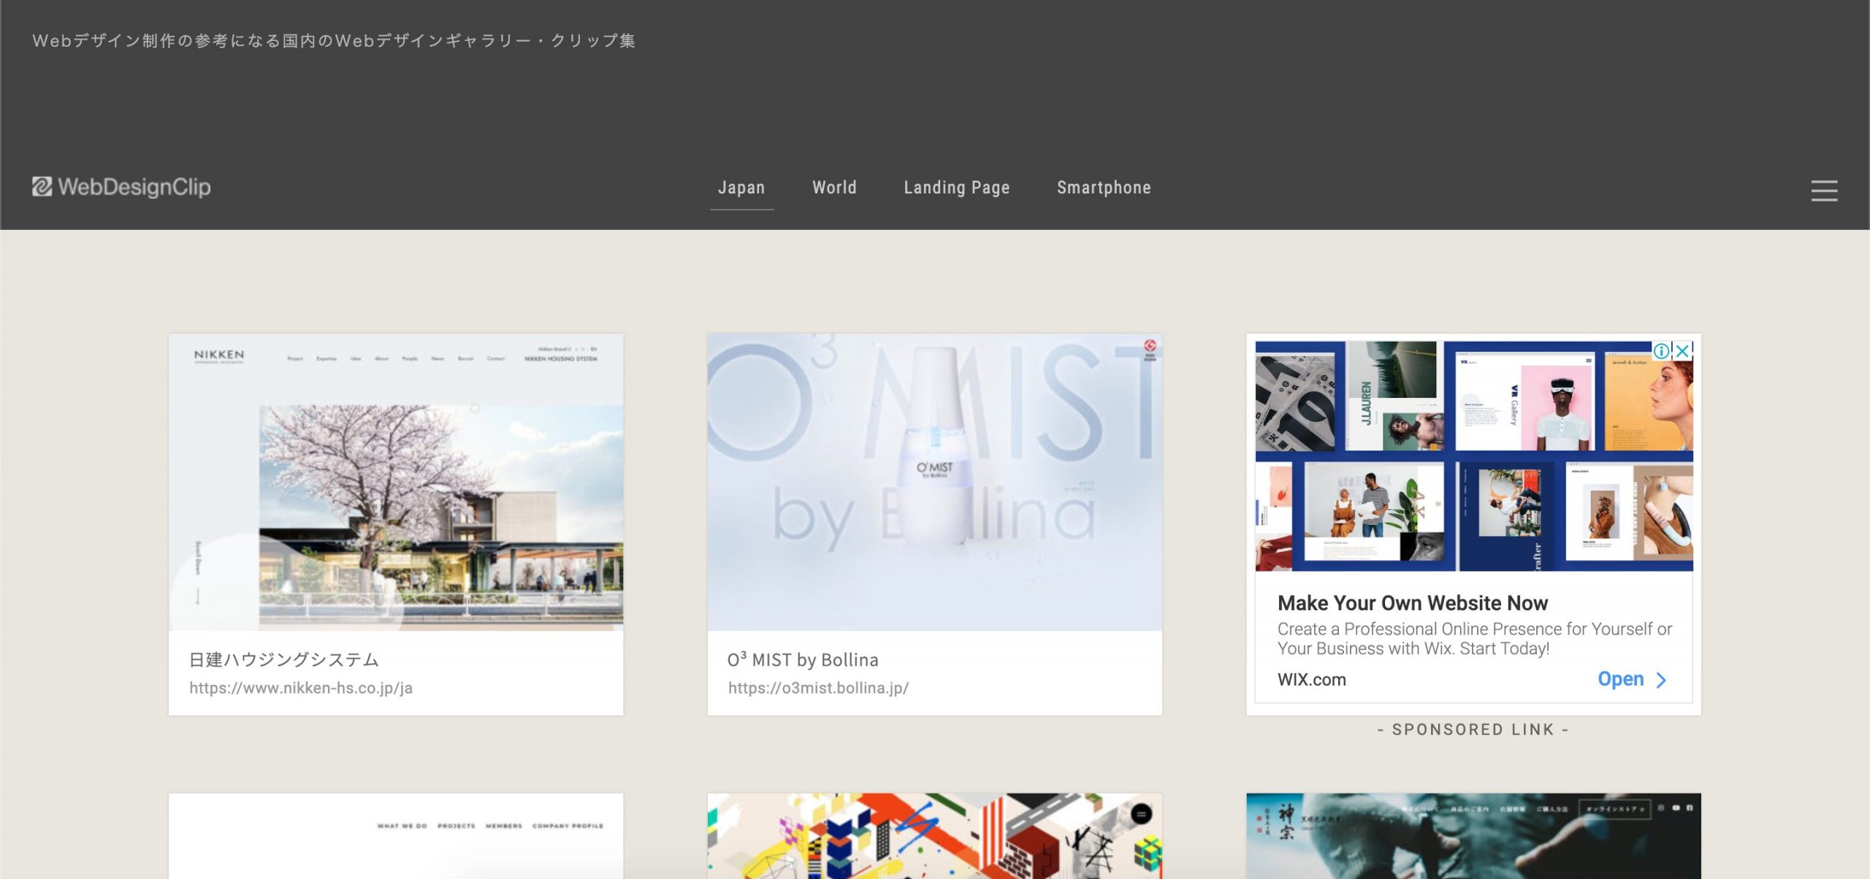The height and width of the screenshot is (879, 1870).
Task: Open the O³ MIST by Bollina thumbnail
Action: [x=934, y=483]
